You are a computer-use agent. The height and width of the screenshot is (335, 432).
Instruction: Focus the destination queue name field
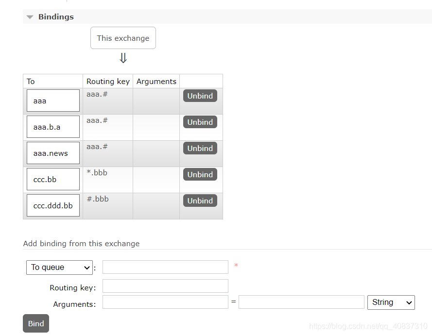165,267
